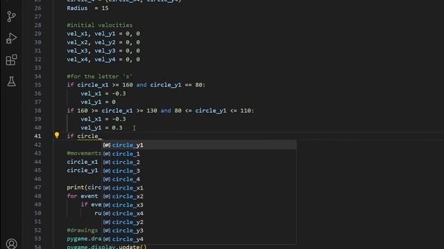
Task: Choose circle_x4 from the suggestion list
Action: [199, 214]
